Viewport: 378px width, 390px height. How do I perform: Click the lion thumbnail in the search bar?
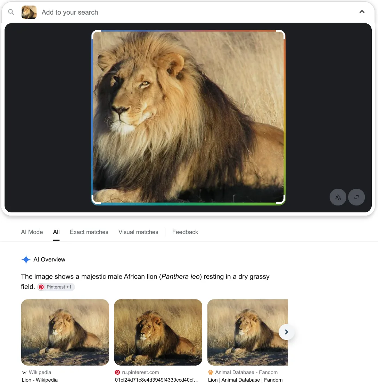tap(29, 12)
